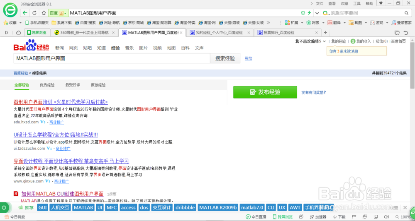Click the 截图 screenshot tool
Viewport: 415px width, 221px height.
tap(355, 23)
